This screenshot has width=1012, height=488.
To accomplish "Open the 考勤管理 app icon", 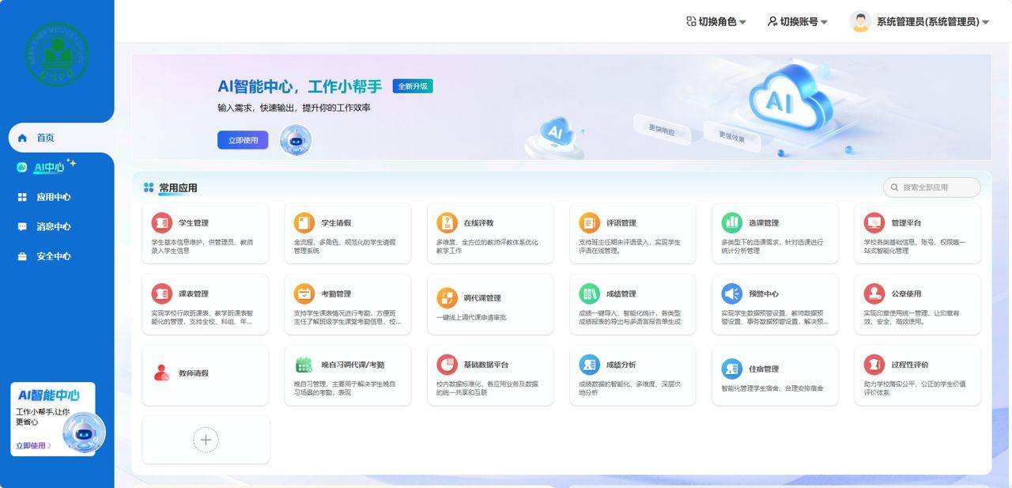I will click(x=304, y=293).
